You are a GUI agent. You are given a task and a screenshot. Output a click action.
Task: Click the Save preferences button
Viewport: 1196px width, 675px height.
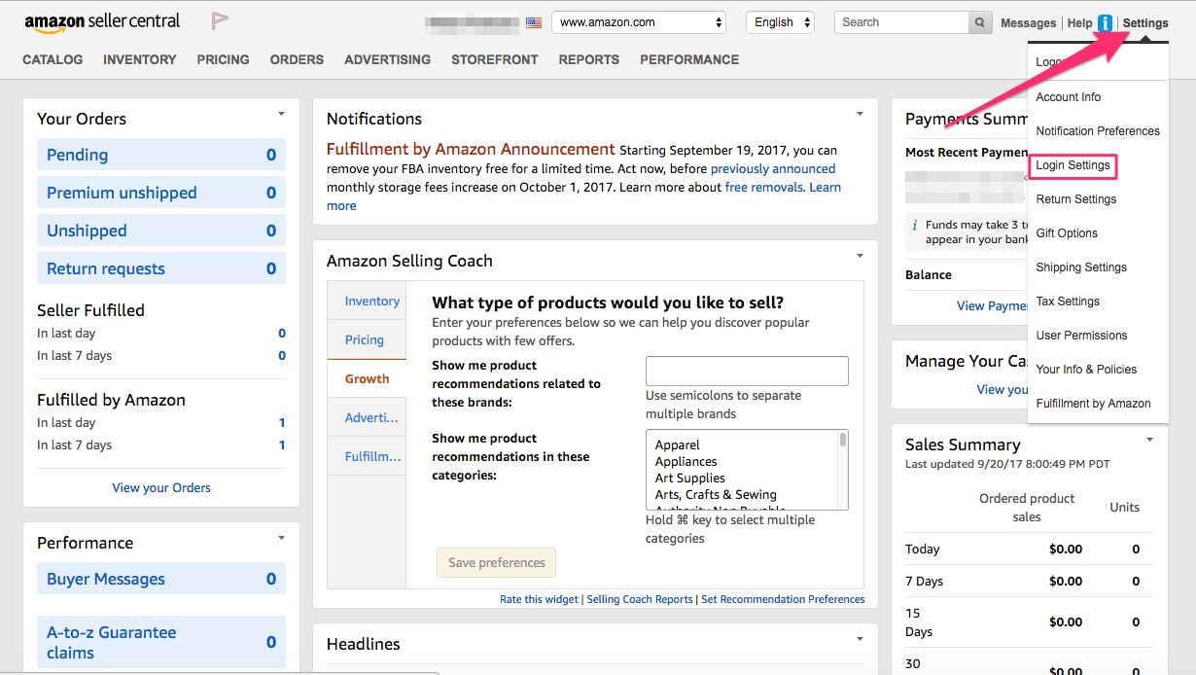(x=497, y=562)
